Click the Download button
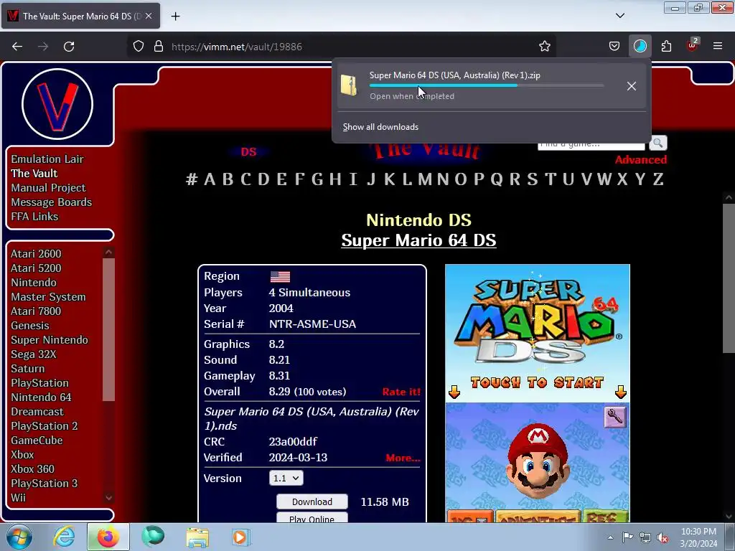Viewport: 735px width, 551px height. coord(312,501)
